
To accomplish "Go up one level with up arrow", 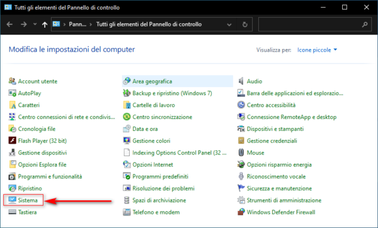I will 45,25.
